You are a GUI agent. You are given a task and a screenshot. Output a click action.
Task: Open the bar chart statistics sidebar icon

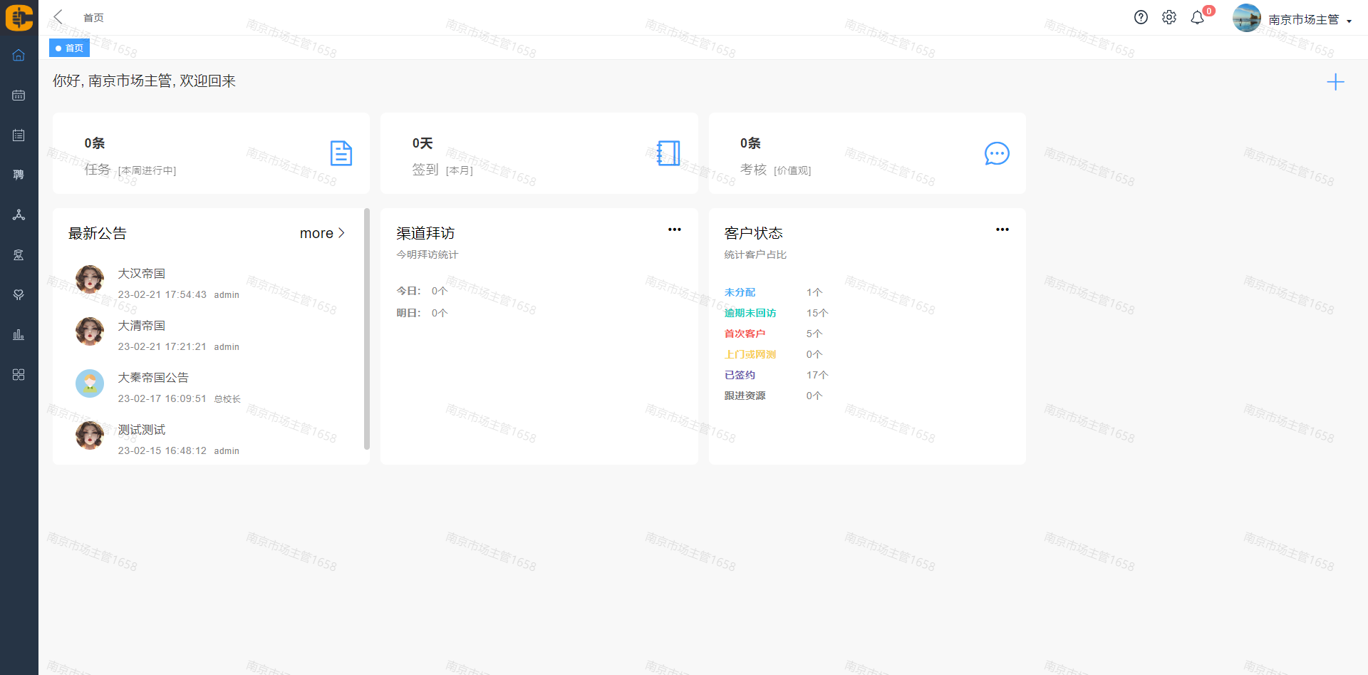(x=19, y=334)
